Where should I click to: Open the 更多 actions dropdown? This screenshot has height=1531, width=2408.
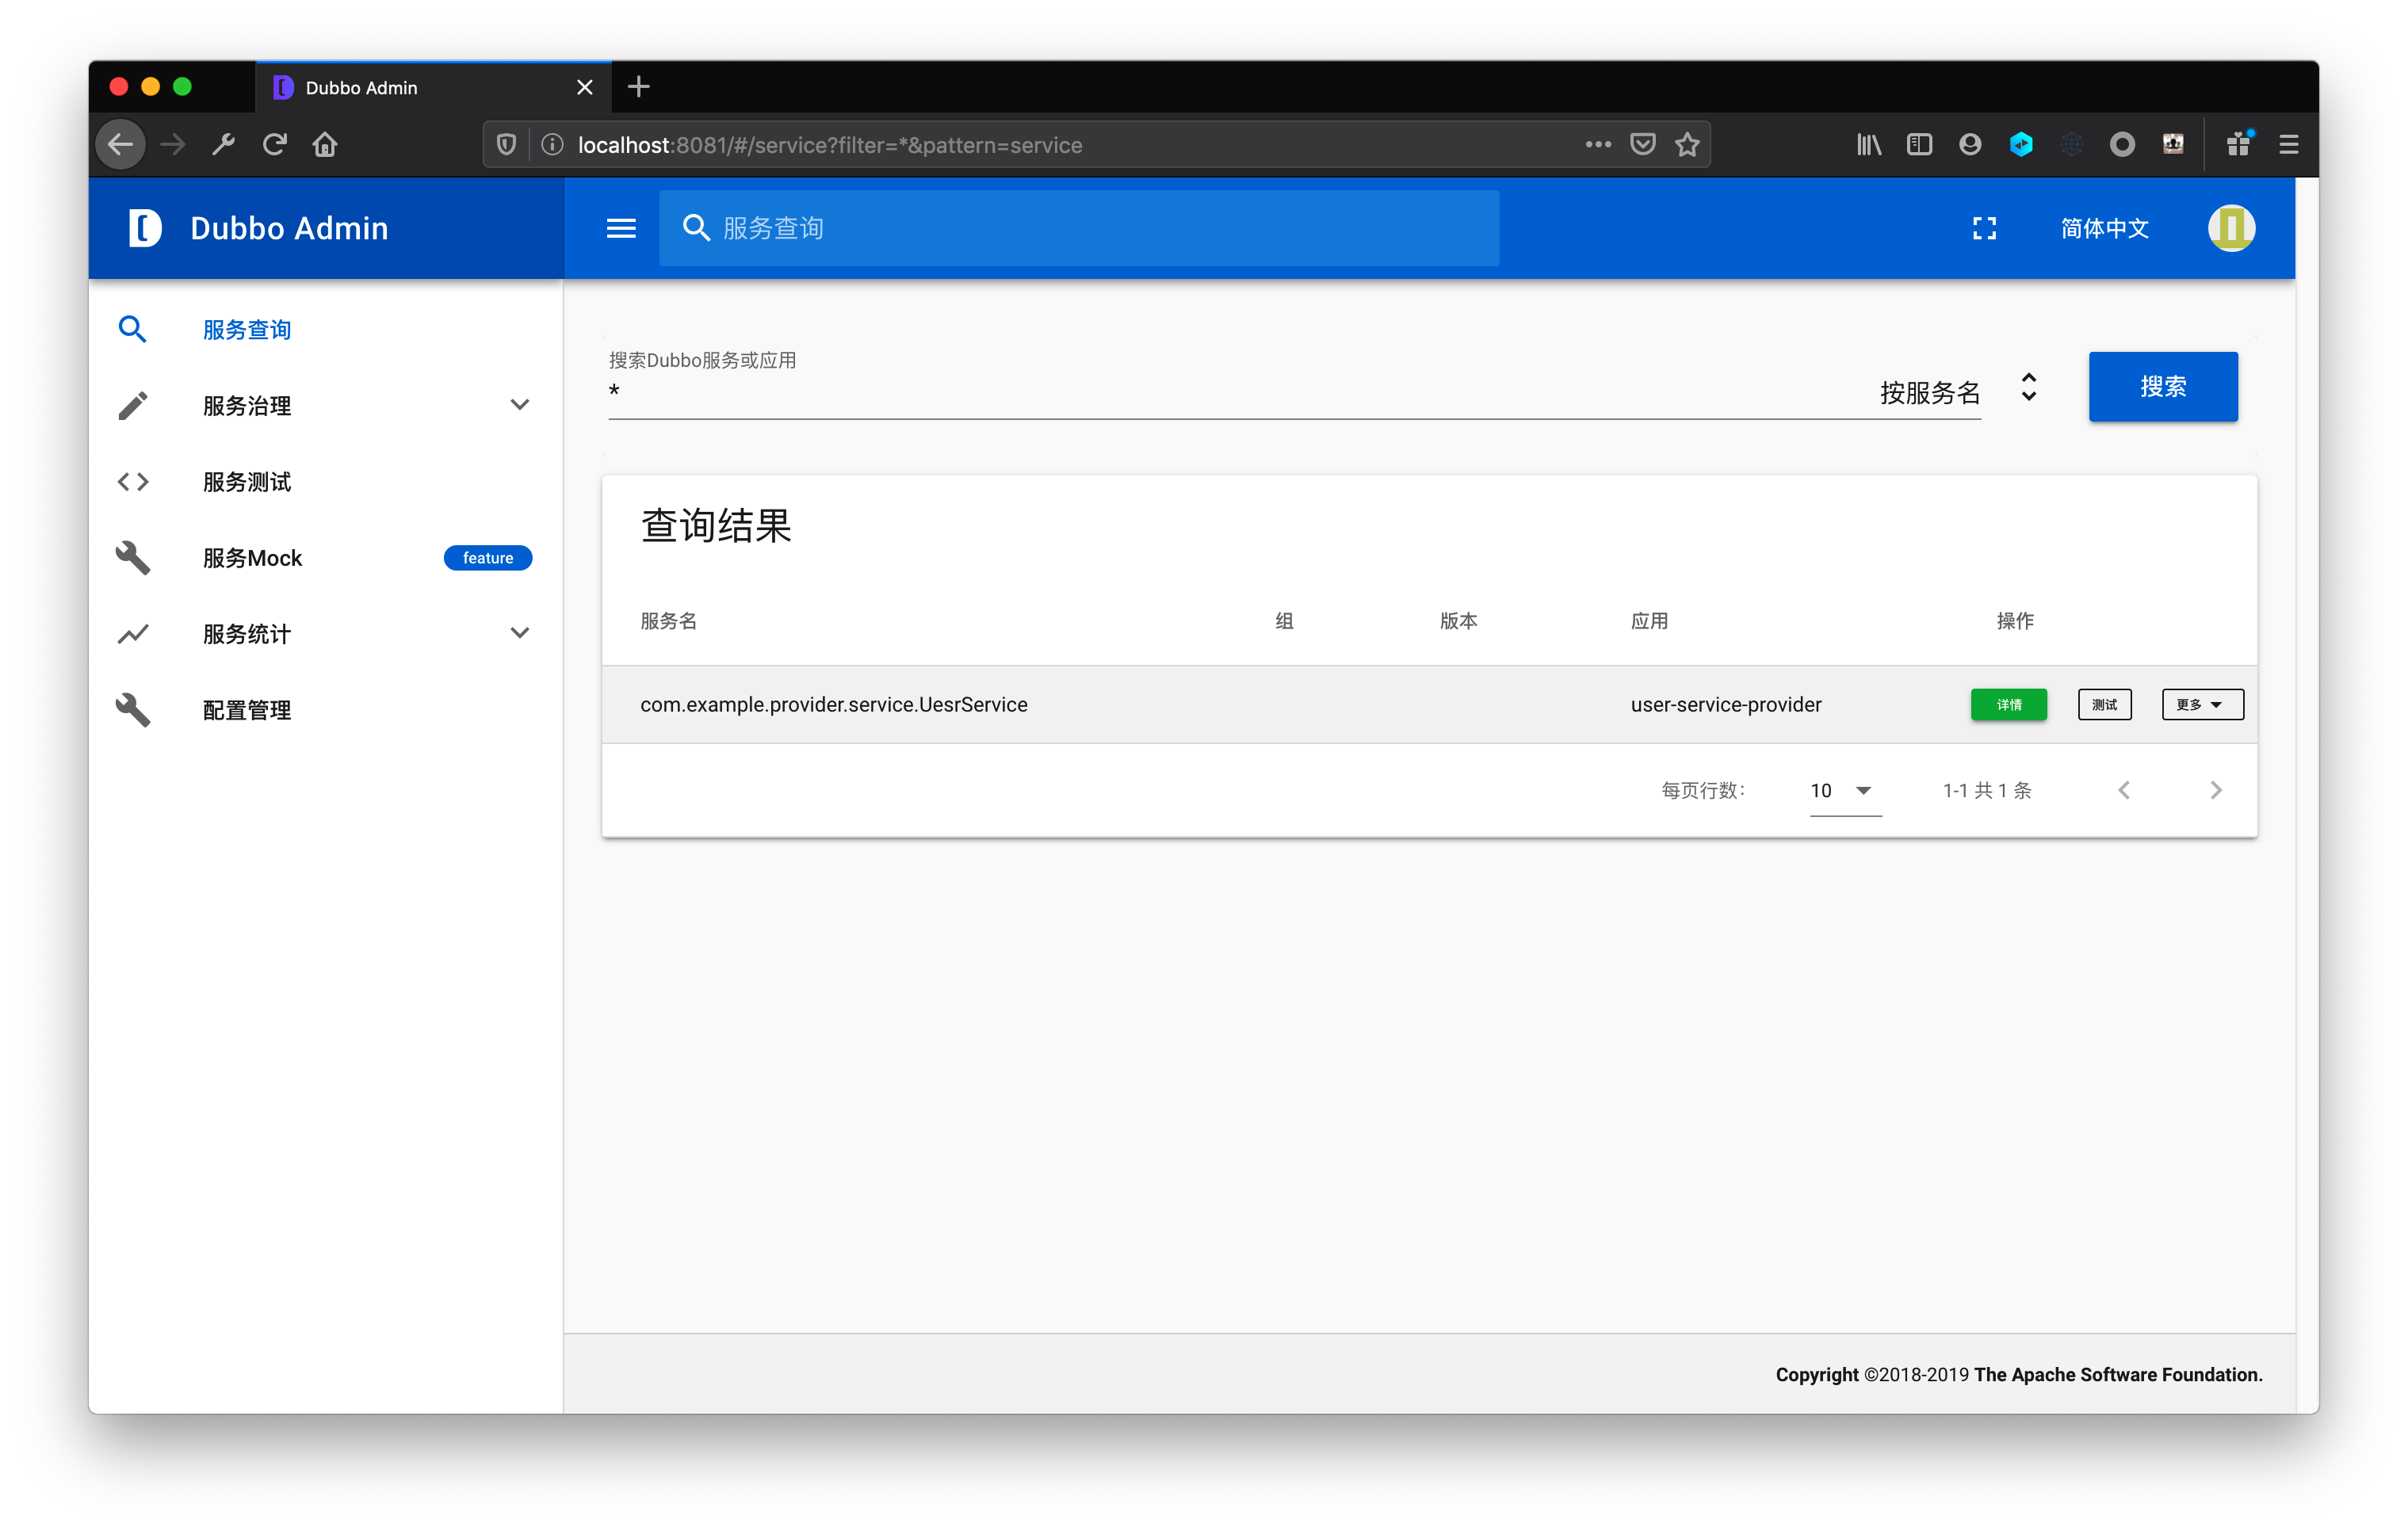point(2202,705)
